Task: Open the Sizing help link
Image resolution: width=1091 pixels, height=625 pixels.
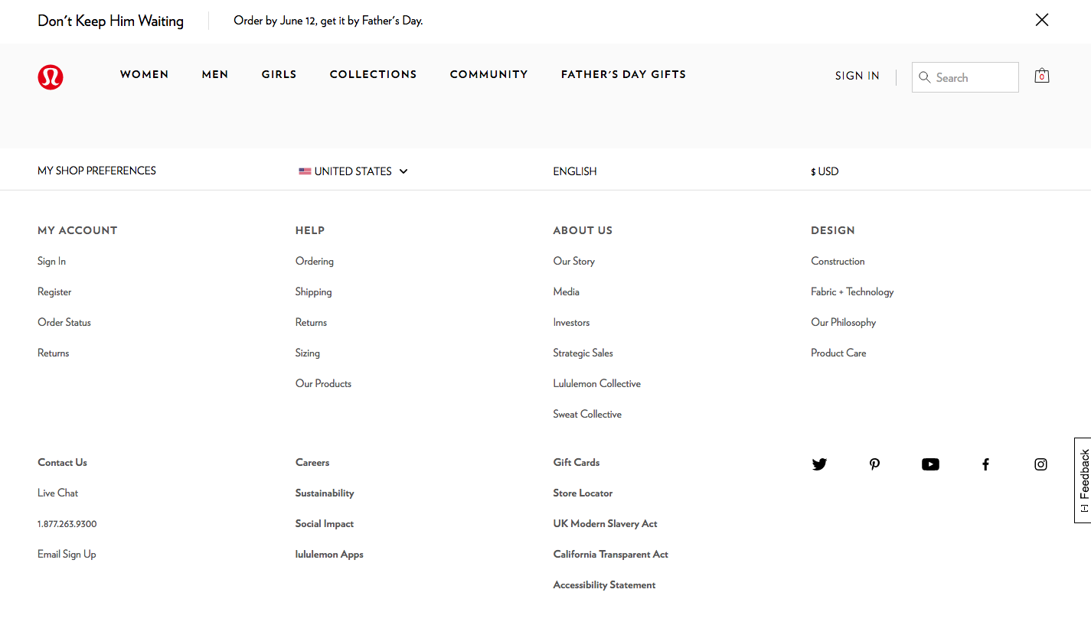Action: 308,353
